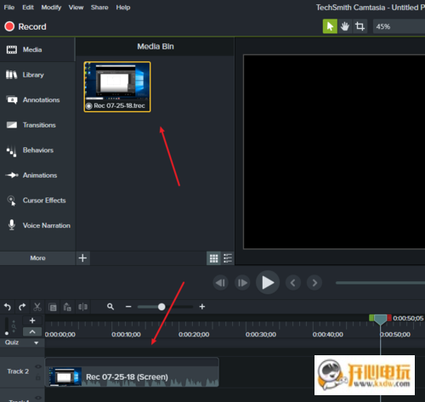Click the timeline zoom in plus button
The width and height of the screenshot is (425, 402).
pos(202,307)
